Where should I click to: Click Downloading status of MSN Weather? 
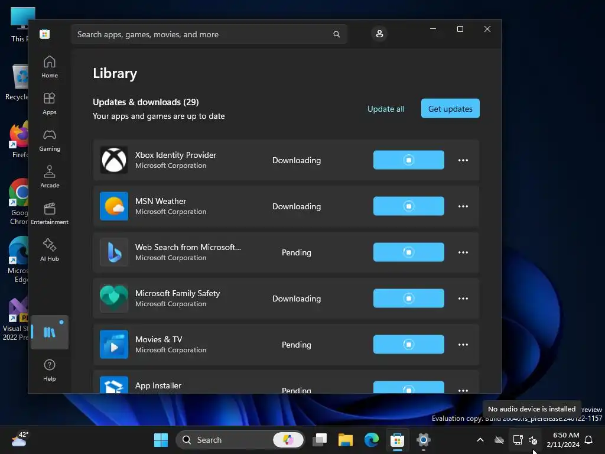click(x=297, y=206)
